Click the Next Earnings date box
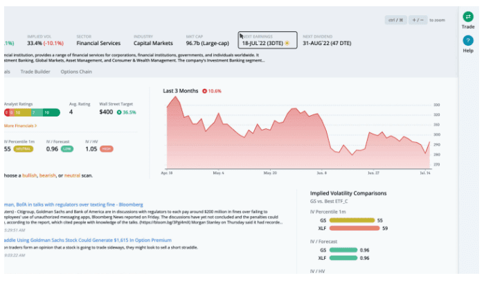This screenshot has height=287, width=484. tap(268, 40)
